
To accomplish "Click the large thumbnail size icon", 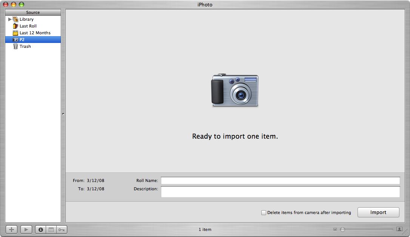I will (x=399, y=229).
